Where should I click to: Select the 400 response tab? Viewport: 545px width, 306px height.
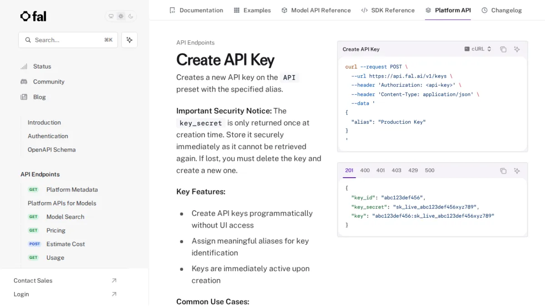coord(365,170)
